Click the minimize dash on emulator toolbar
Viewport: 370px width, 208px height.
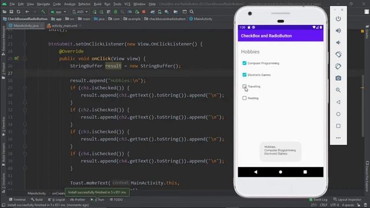pyautogui.click(x=335, y=10)
